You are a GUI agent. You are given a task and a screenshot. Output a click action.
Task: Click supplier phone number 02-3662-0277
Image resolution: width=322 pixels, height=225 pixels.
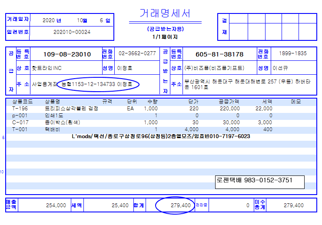pyautogui.click(x=137, y=53)
